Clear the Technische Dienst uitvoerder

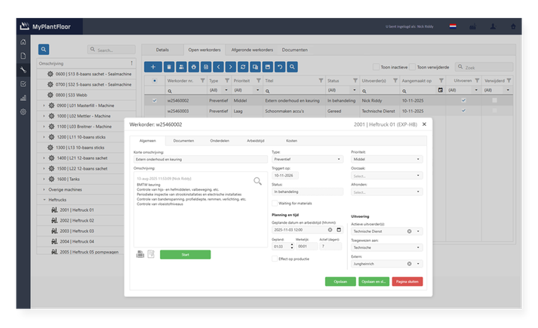point(409,231)
